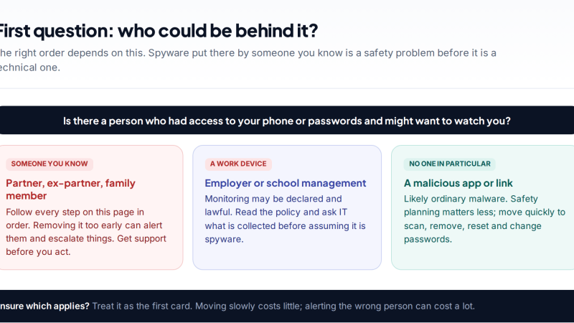This screenshot has width=574, height=323.
Task: Click 'Likely ordinary malware' description text
Action: pyautogui.click(x=484, y=219)
